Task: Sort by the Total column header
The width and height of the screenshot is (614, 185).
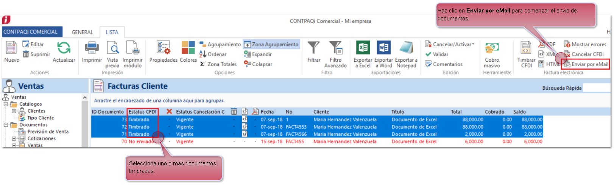Action: pos(456,112)
